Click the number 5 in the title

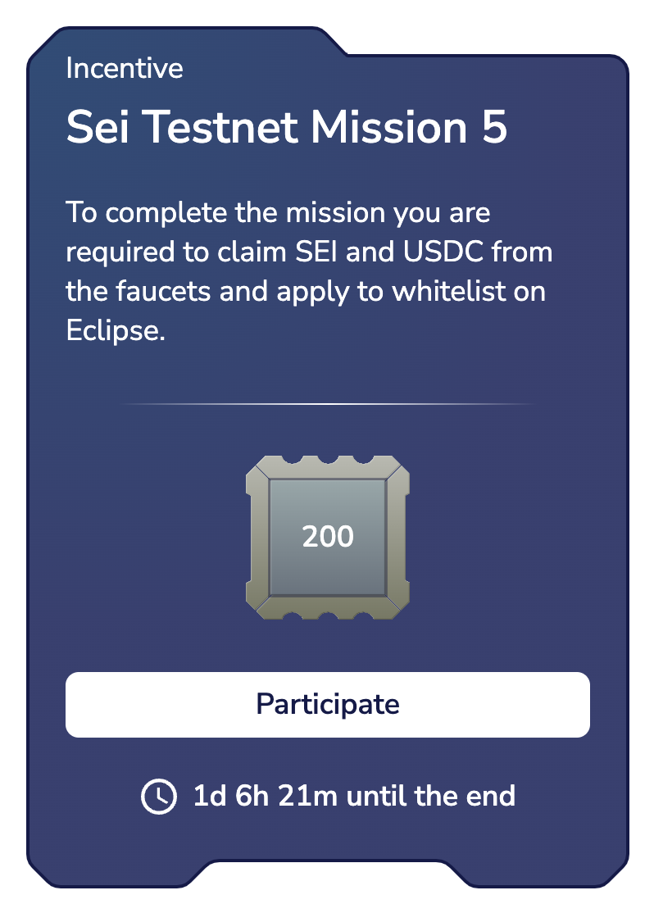point(494,129)
